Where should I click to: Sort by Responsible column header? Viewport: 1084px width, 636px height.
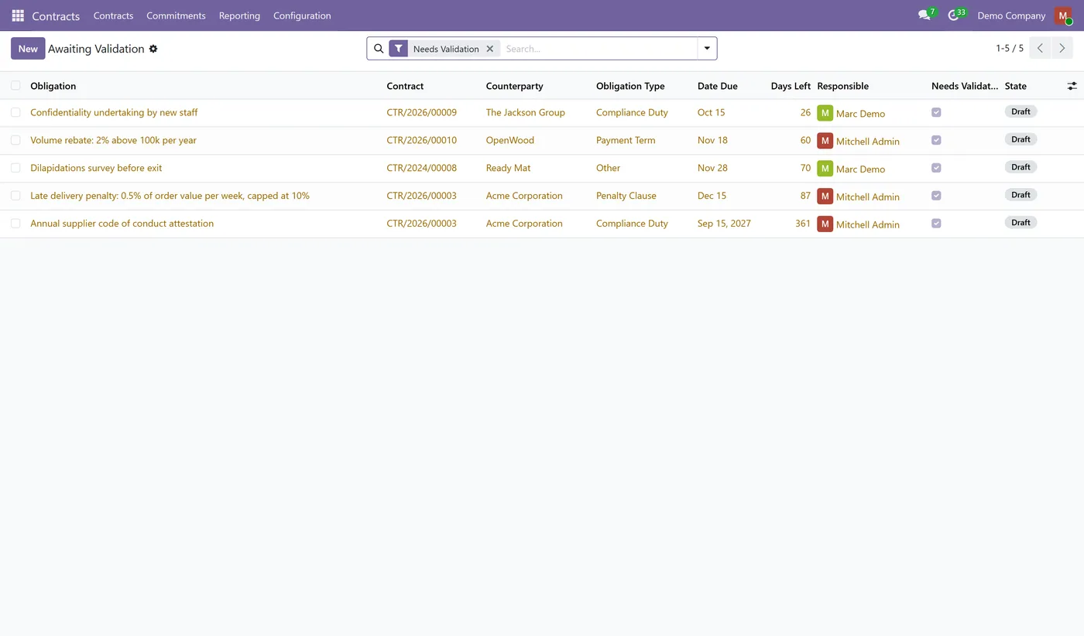(x=842, y=86)
